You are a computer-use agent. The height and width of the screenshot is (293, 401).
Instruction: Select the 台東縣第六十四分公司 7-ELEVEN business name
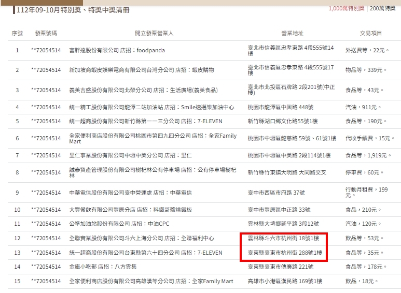[x=146, y=253]
